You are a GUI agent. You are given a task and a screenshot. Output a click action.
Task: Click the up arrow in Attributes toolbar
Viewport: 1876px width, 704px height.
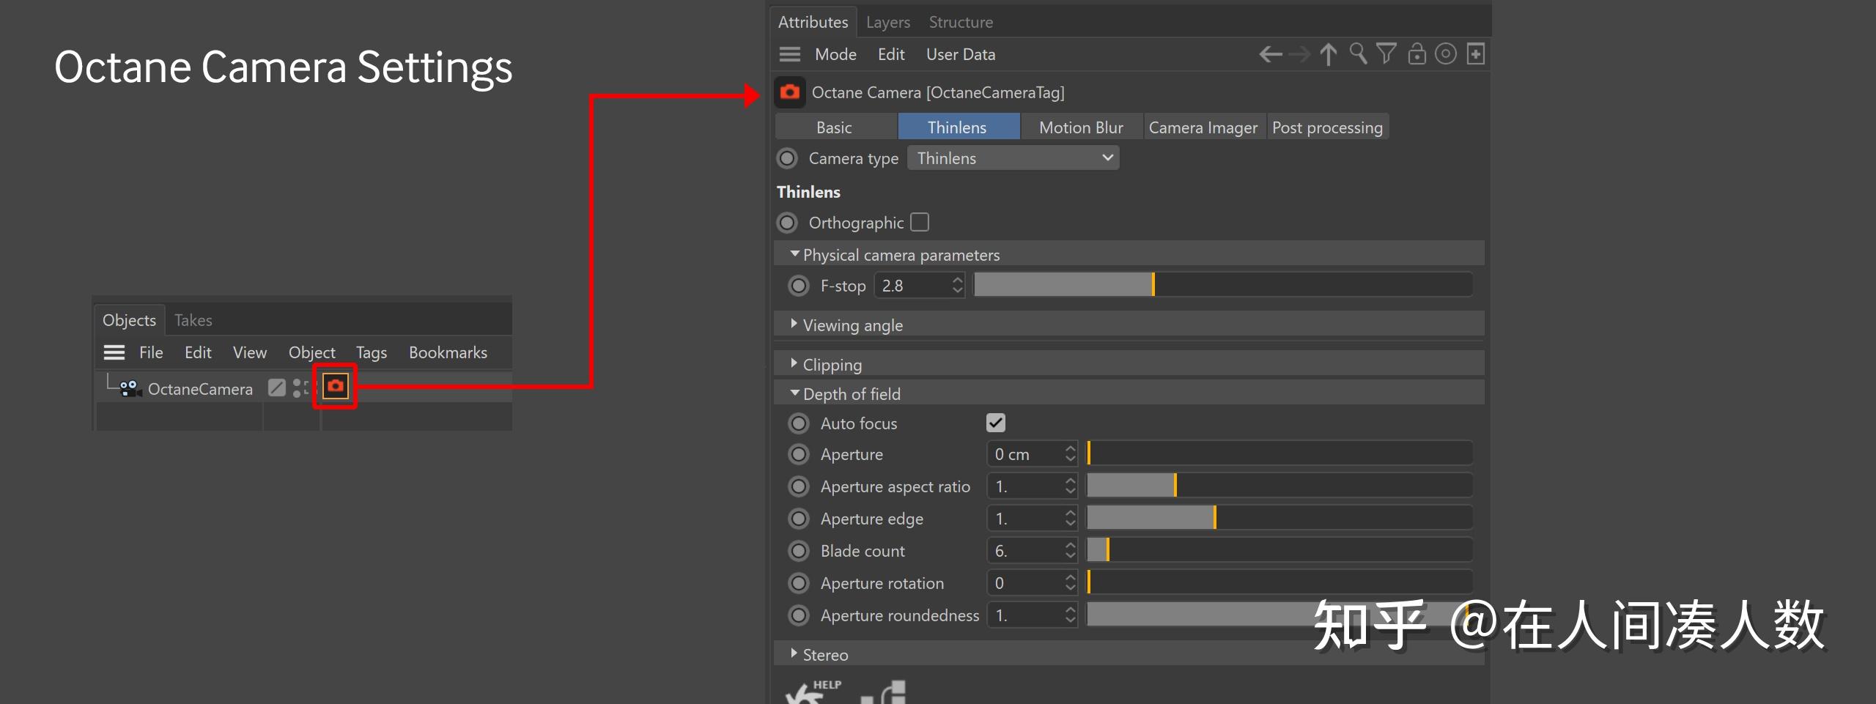click(1328, 54)
